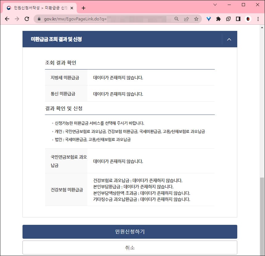Click the share page icon

point(186,19)
